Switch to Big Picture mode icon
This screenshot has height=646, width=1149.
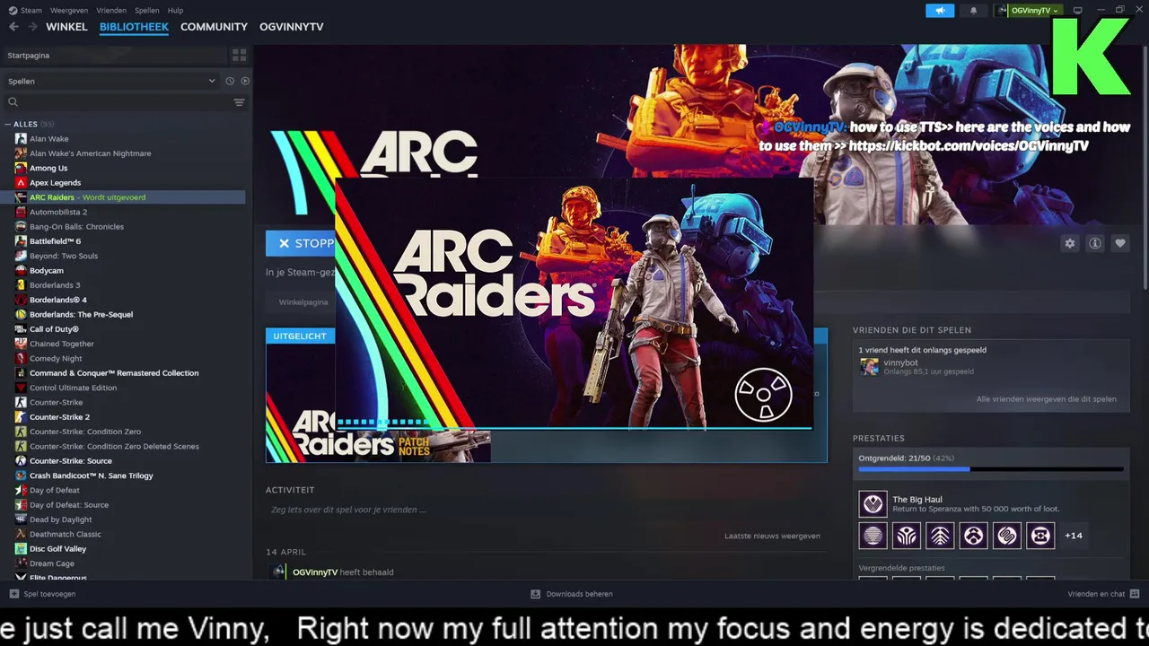[x=1078, y=11]
